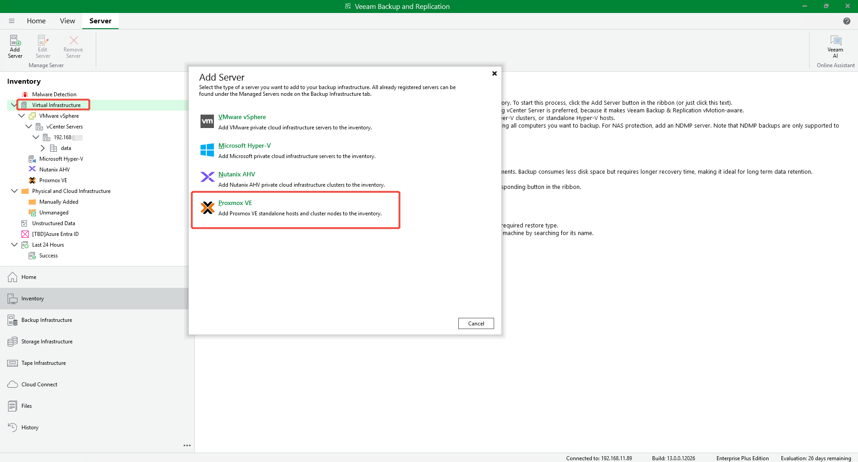Click 'Connected to: 192.168.11.89' status text
Viewport: 858px width, 462px height.
[599, 458]
